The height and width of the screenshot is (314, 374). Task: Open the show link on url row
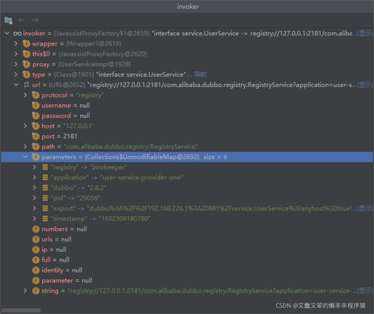click(x=365, y=85)
